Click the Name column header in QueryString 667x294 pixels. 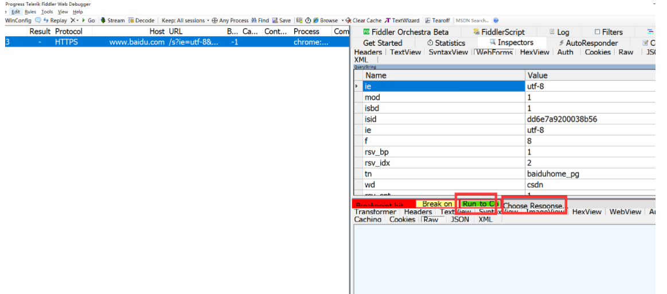(x=444, y=75)
